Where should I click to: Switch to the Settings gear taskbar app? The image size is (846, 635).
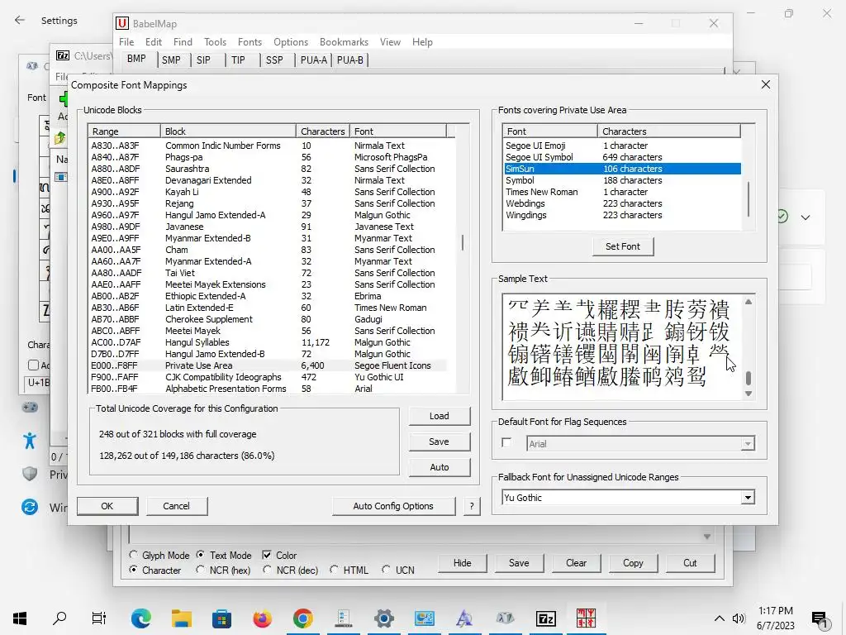383,618
